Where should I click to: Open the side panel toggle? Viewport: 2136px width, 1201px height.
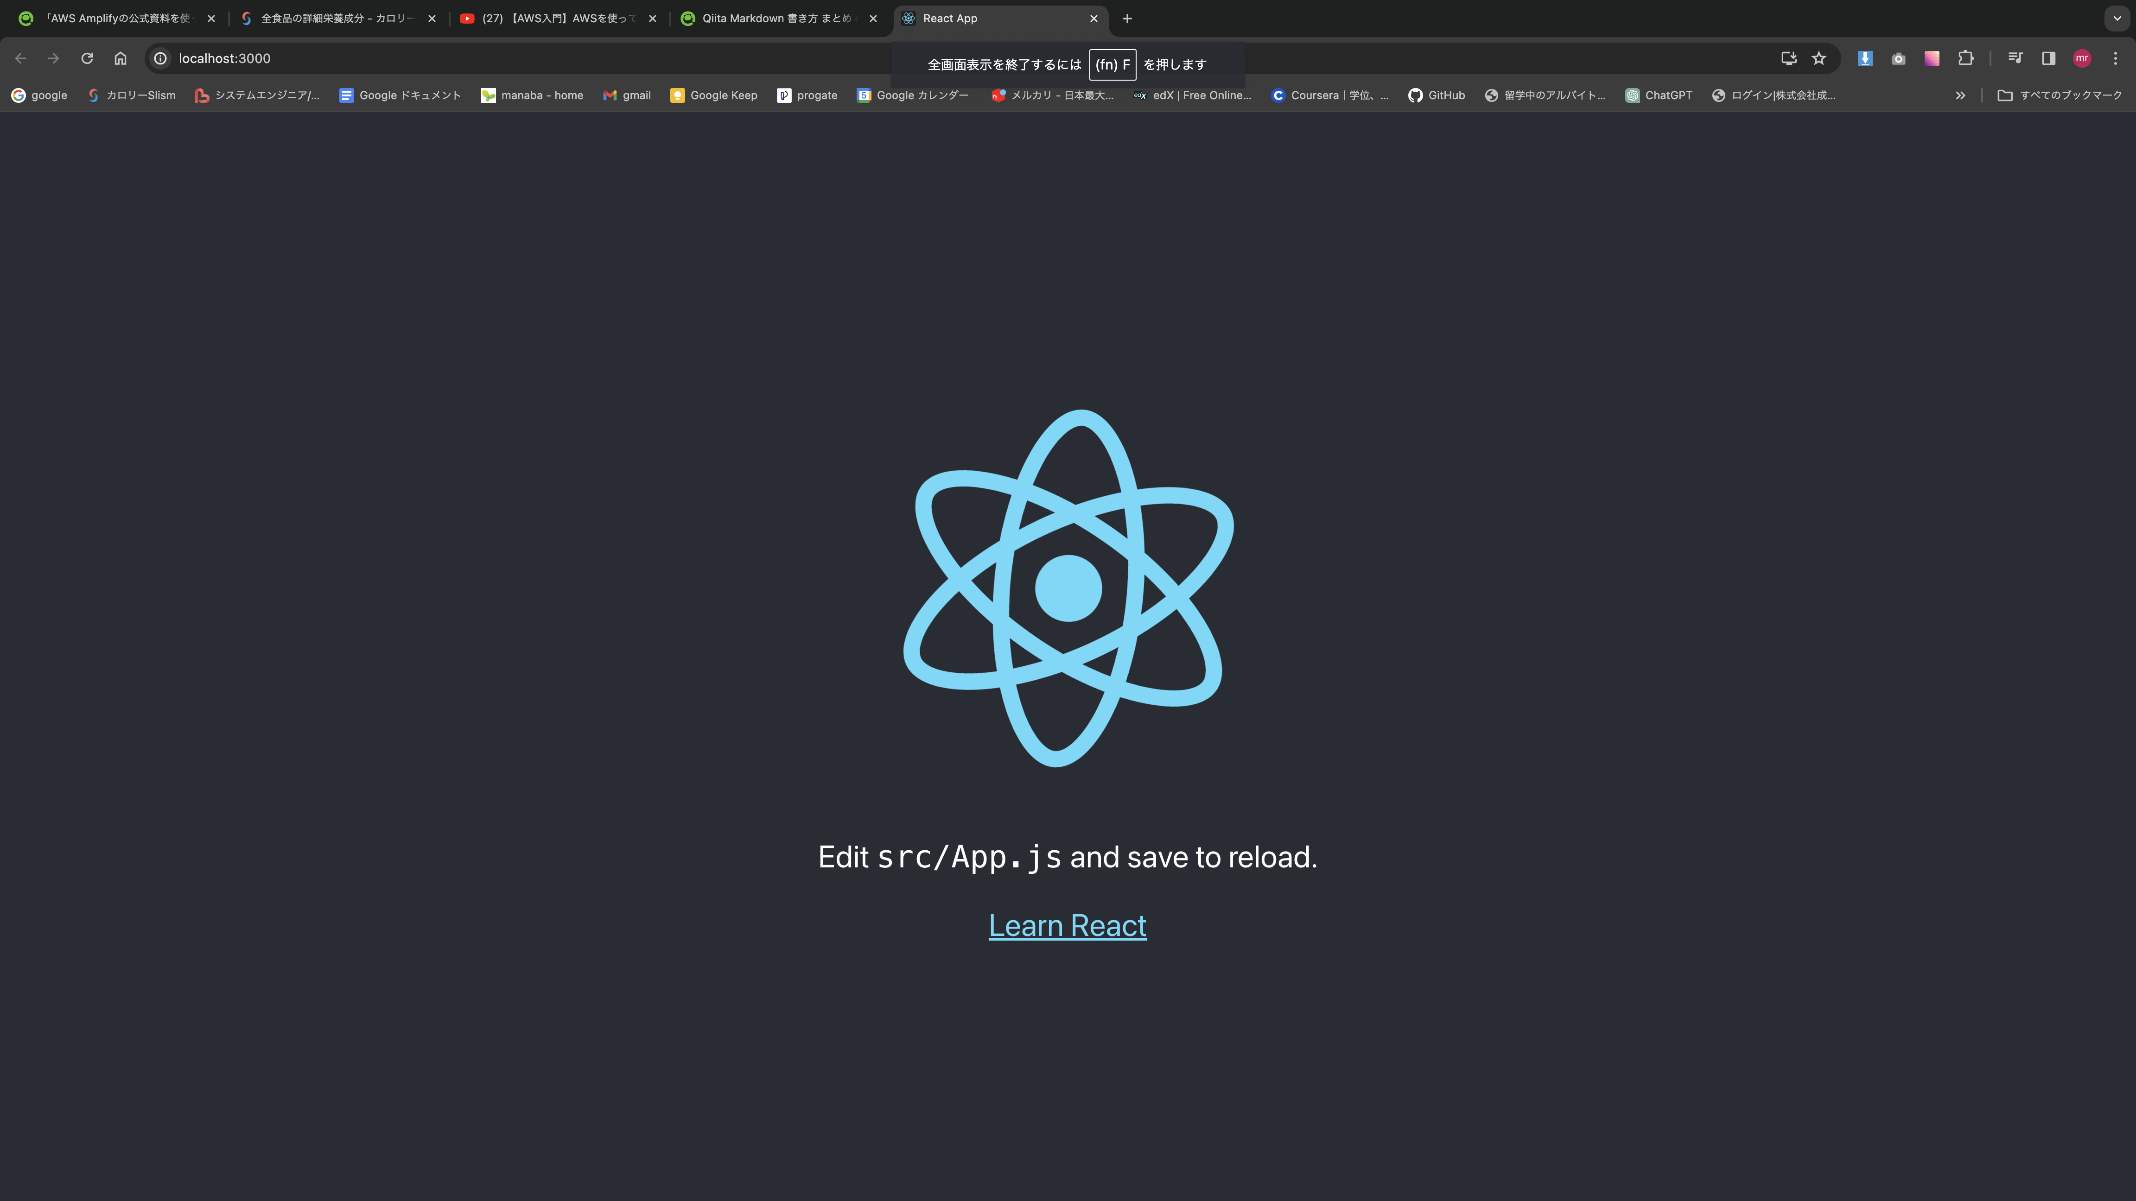tap(2048, 58)
